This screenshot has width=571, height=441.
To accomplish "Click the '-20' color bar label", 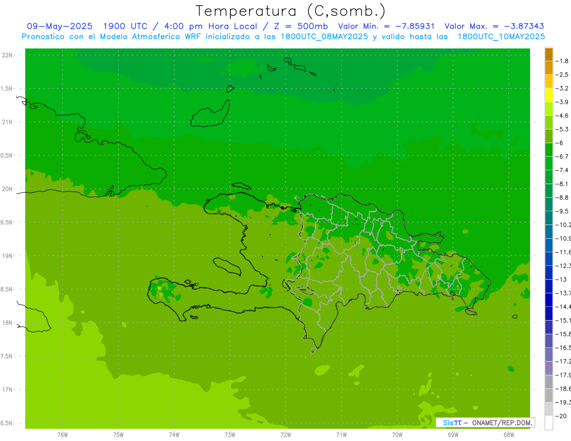I will 561,416.
